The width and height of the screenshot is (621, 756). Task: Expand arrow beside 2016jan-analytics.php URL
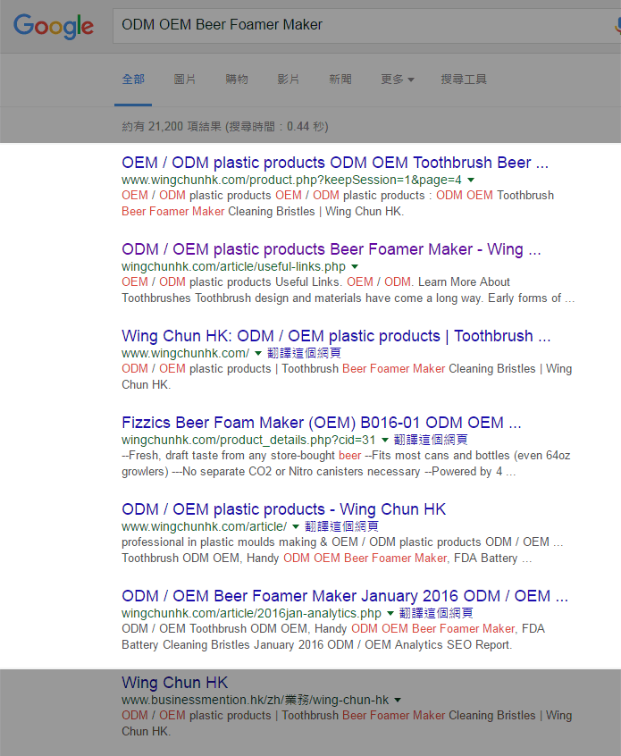coord(390,614)
